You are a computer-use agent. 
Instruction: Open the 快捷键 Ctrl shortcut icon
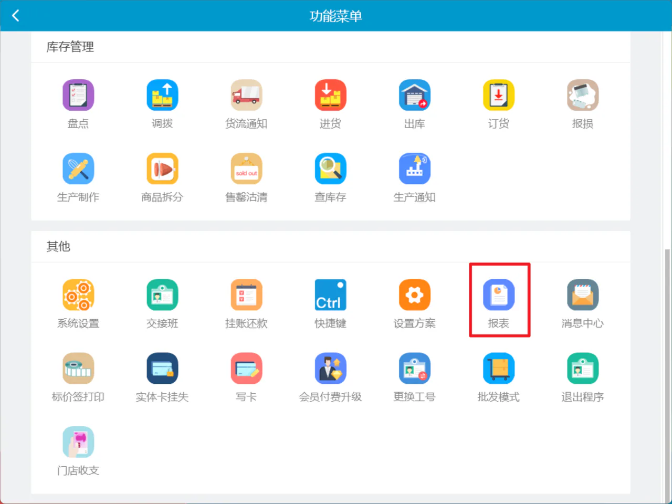[330, 295]
